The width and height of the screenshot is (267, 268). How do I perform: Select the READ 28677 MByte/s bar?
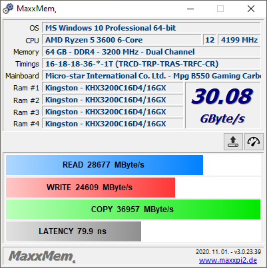(105, 165)
